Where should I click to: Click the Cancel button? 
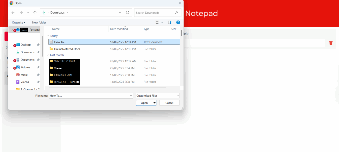click(169, 103)
